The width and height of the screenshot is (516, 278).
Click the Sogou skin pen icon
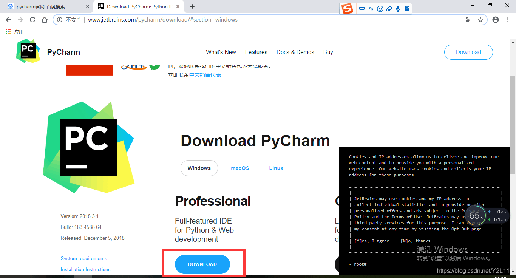(x=389, y=9)
